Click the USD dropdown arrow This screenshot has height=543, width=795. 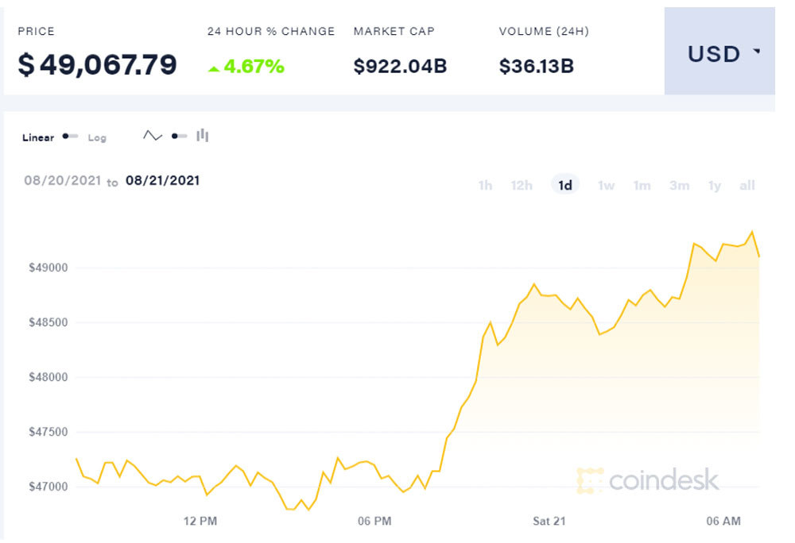click(757, 51)
